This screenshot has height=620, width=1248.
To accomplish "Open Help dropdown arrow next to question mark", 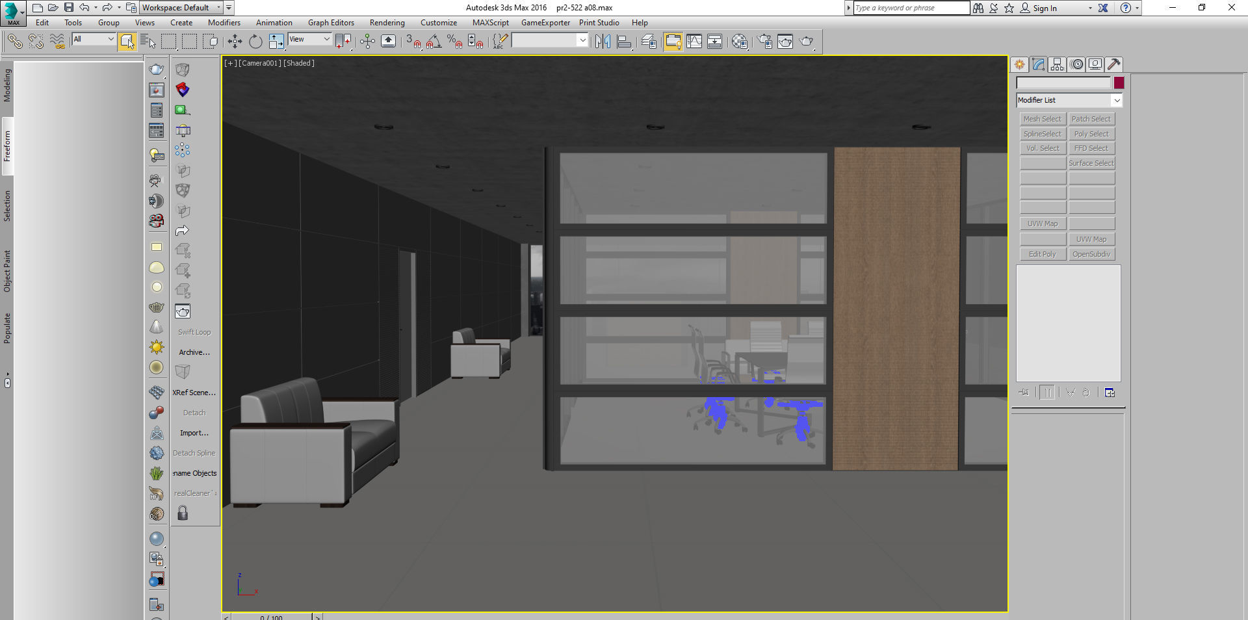I will (1137, 8).
